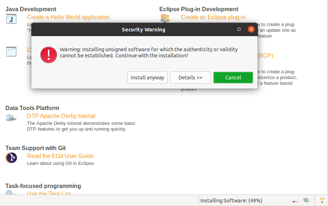This screenshot has height=206, width=328.
Task: Click the lightbulb tip icon in status bar
Action: pyautogui.click(x=322, y=200)
